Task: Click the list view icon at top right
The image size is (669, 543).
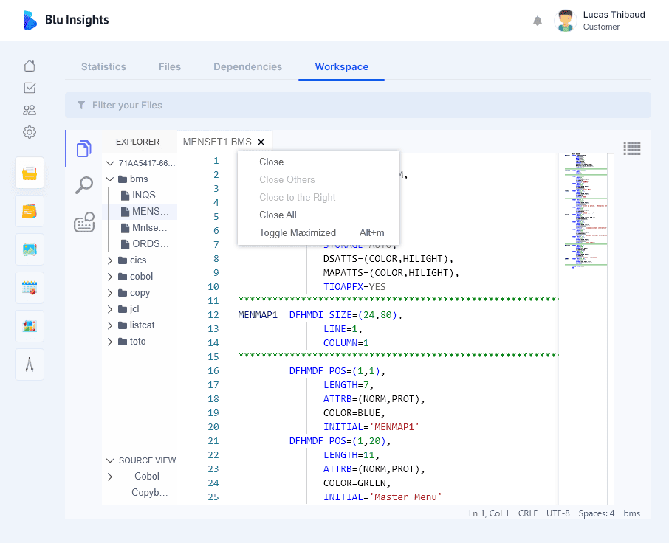Action: pyautogui.click(x=632, y=148)
